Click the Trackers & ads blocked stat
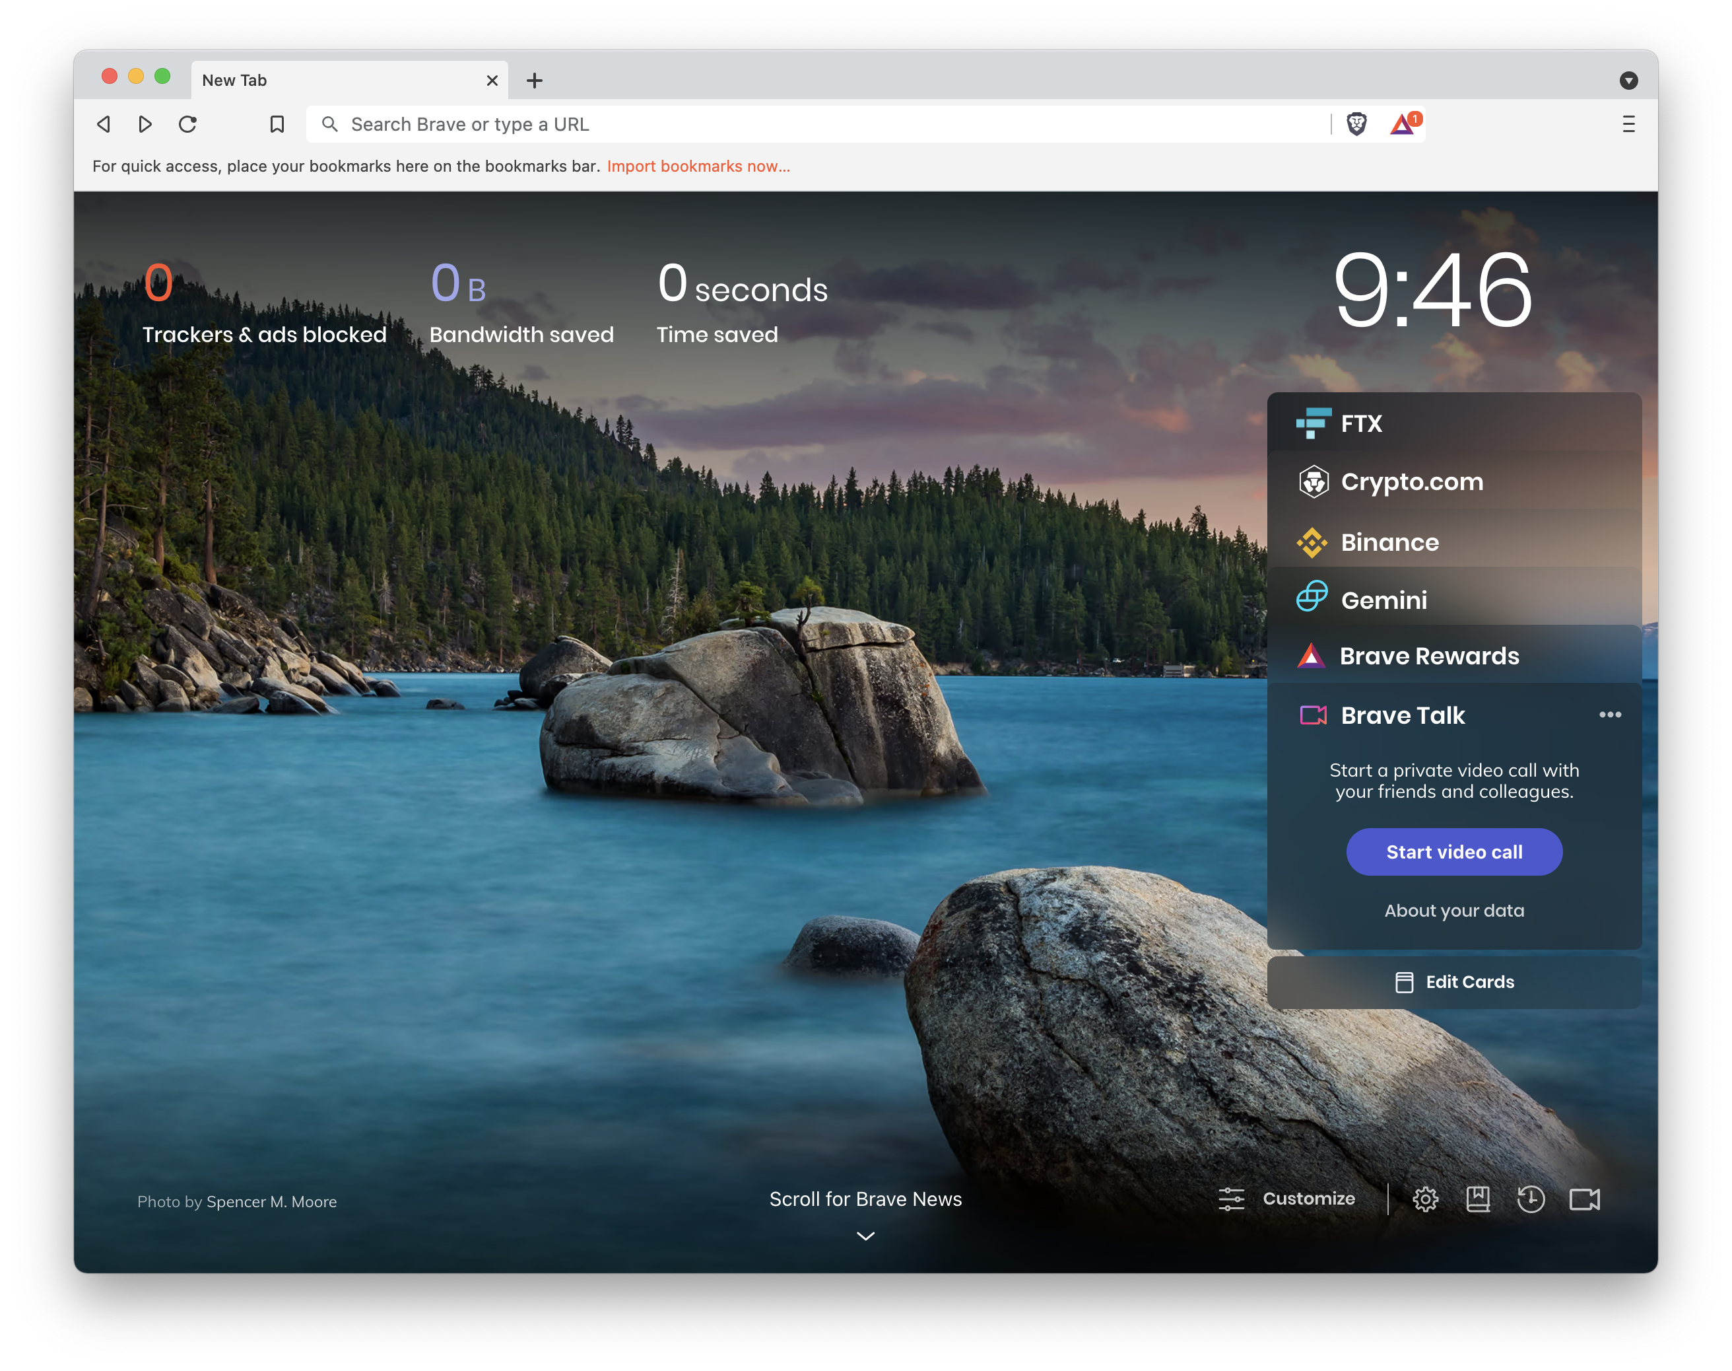The height and width of the screenshot is (1371, 1732). click(264, 303)
